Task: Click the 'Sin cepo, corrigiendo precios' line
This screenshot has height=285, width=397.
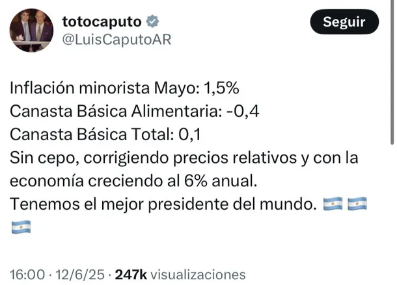Action: point(184,158)
